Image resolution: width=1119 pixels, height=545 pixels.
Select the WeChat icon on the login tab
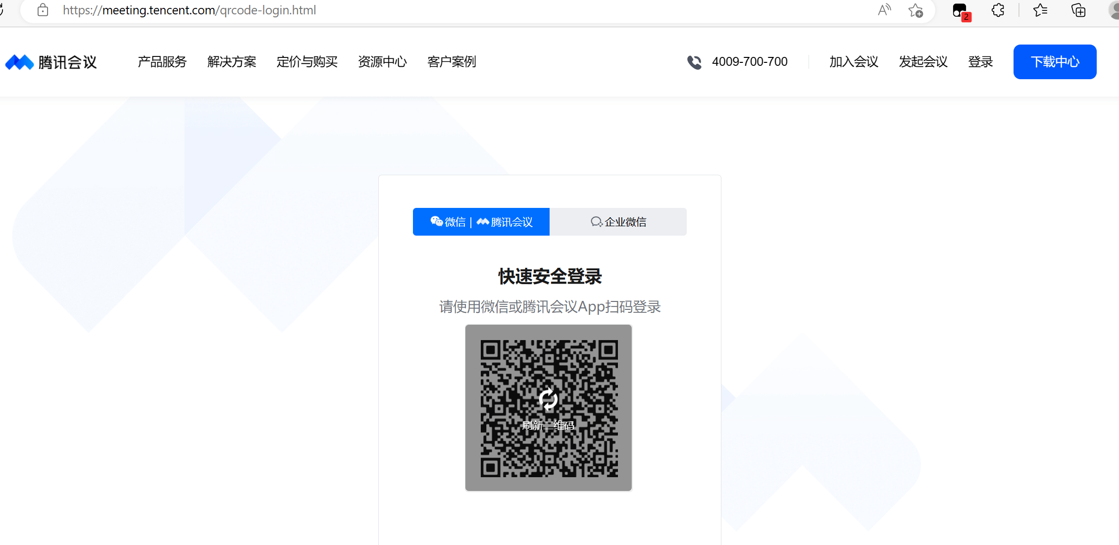point(437,221)
